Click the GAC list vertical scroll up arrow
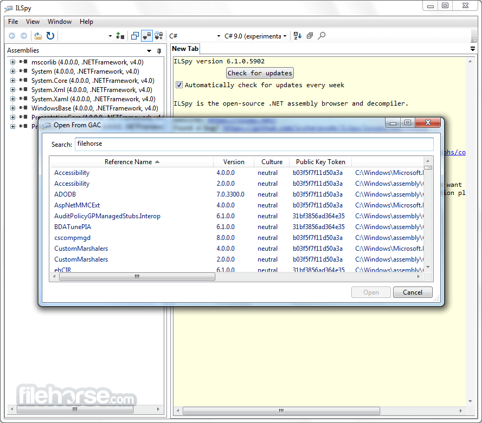 [428, 160]
